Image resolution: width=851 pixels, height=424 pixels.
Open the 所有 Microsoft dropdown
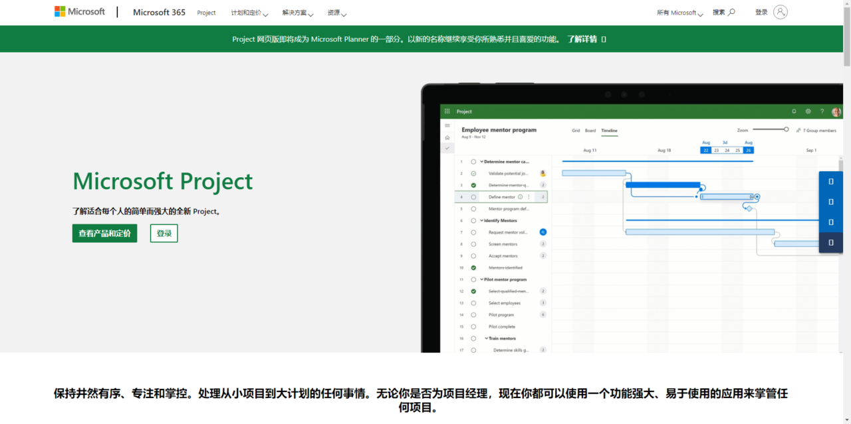tap(679, 13)
